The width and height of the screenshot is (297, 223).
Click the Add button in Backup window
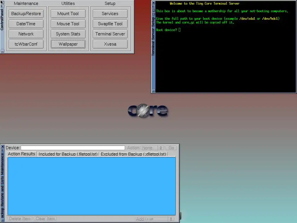(x=140, y=219)
